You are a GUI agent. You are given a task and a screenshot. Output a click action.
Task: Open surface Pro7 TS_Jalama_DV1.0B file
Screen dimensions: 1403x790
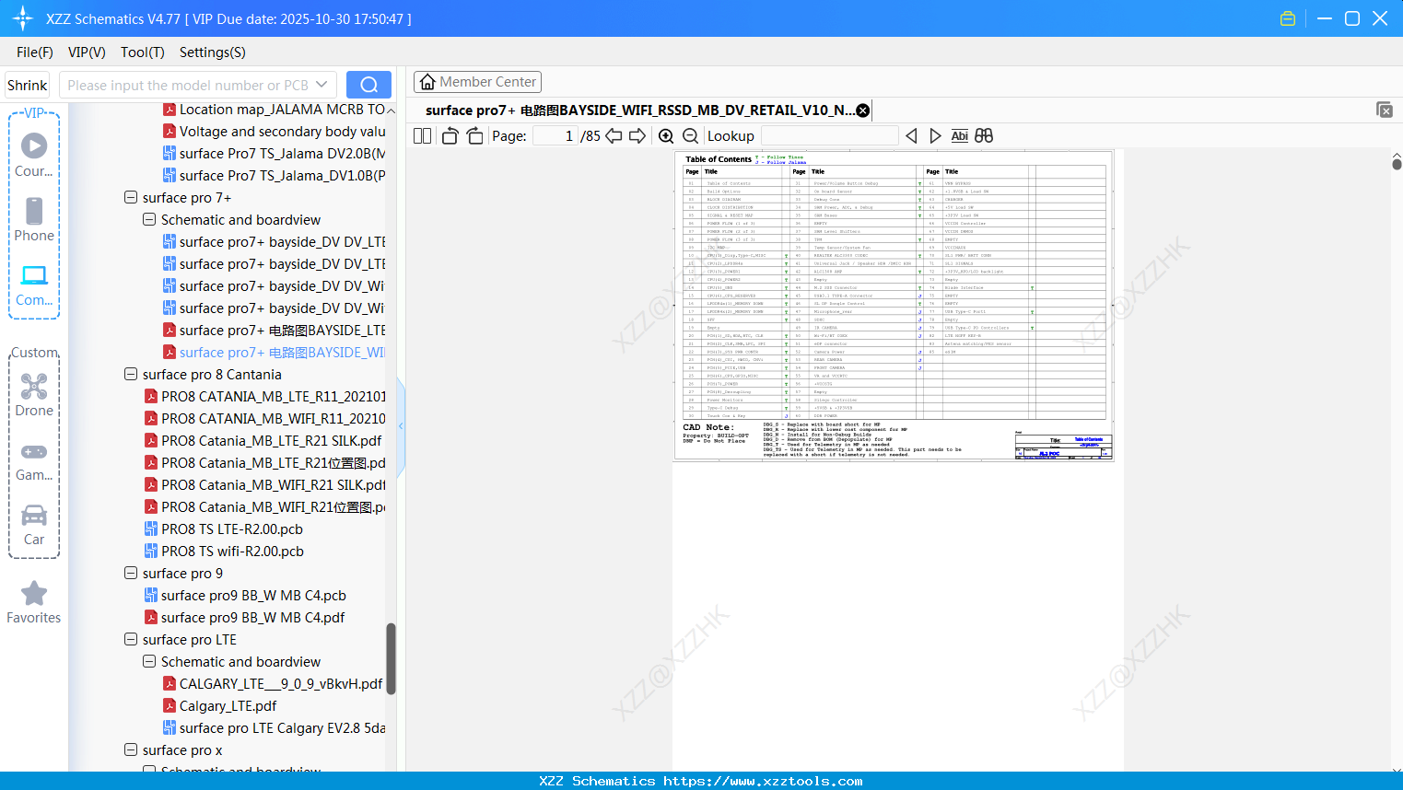click(274, 175)
